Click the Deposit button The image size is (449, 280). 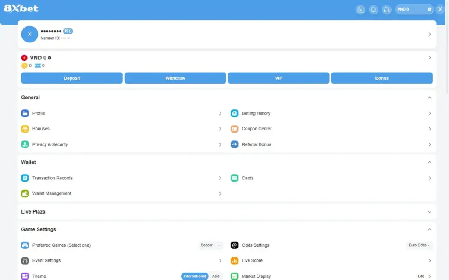click(x=72, y=78)
